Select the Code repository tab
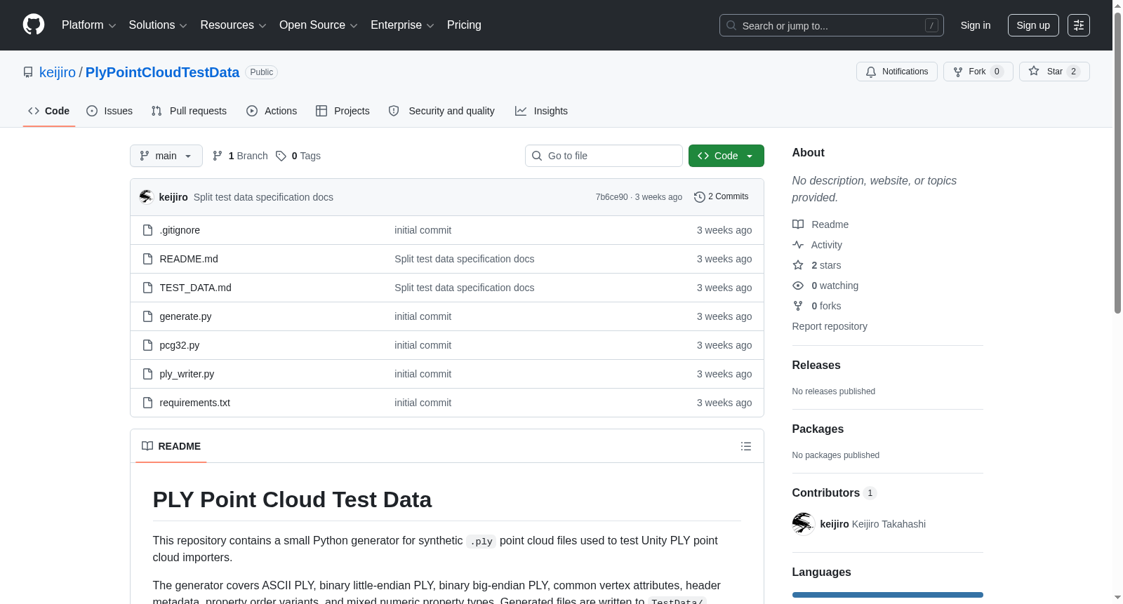This screenshot has height=604, width=1123. pos(48,111)
